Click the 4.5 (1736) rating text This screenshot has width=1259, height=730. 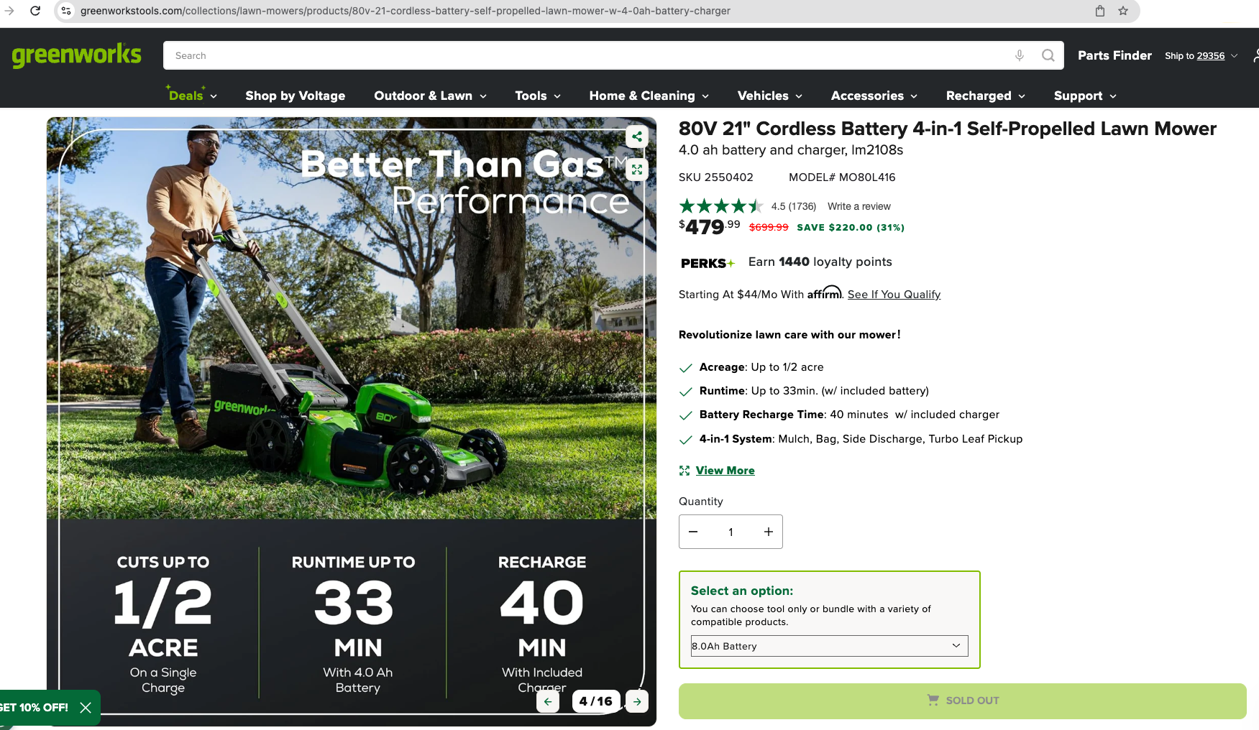[793, 206]
